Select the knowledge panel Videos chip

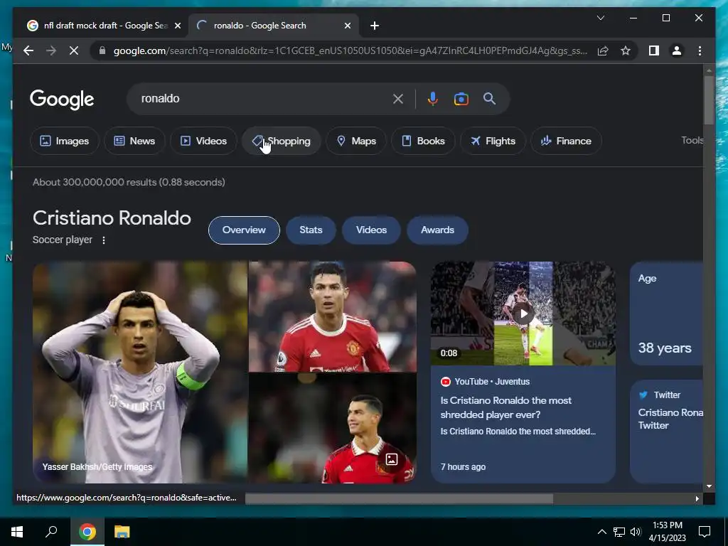coord(371,230)
